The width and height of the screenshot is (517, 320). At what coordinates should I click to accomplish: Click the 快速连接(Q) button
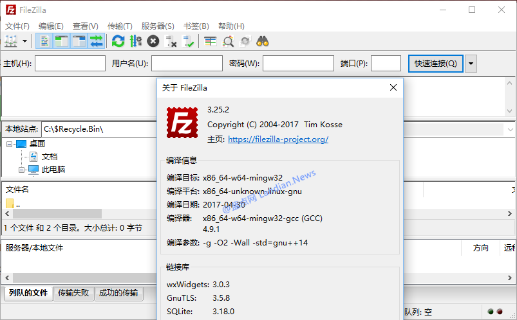click(x=436, y=64)
